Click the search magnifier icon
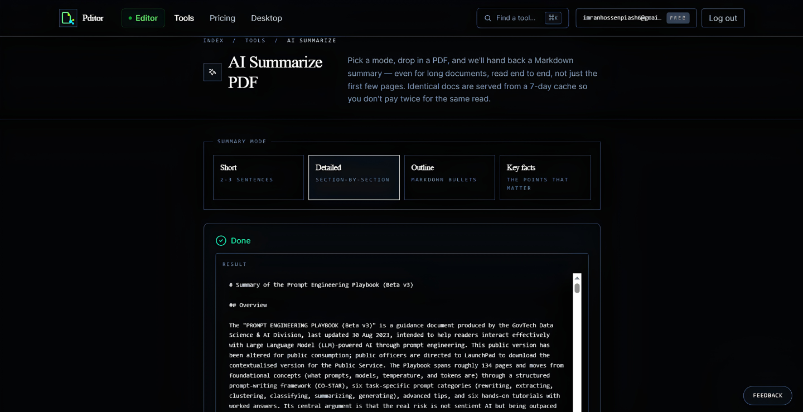The image size is (803, 412). coord(488,18)
